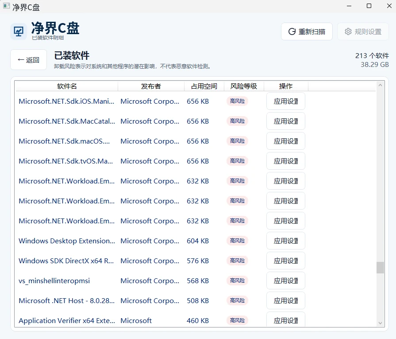Click the 460 KB size cell
The image size is (396, 339).
point(198,320)
